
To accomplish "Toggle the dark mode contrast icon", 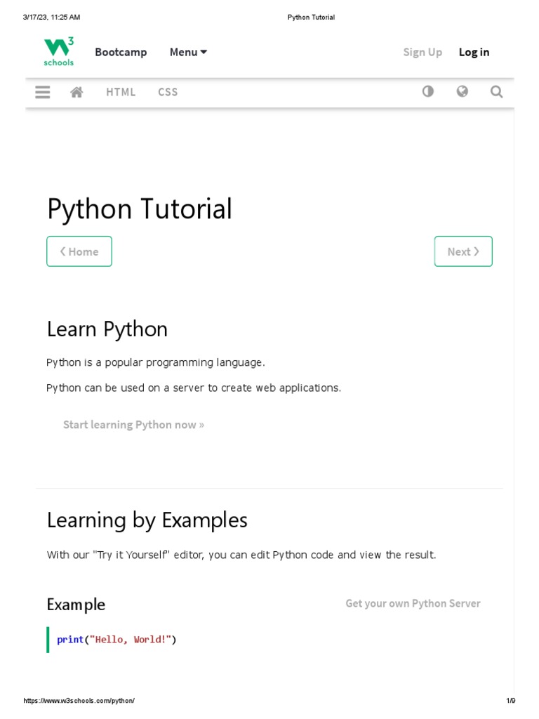I will click(x=427, y=91).
